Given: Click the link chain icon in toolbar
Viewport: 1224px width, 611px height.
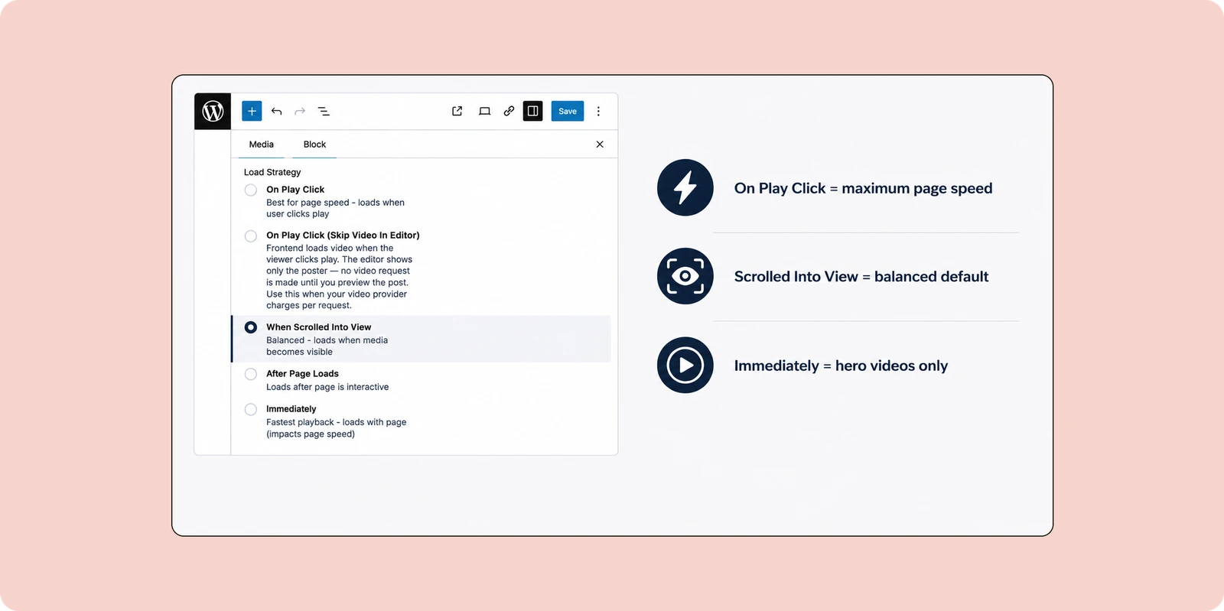Looking at the screenshot, I should point(509,111).
